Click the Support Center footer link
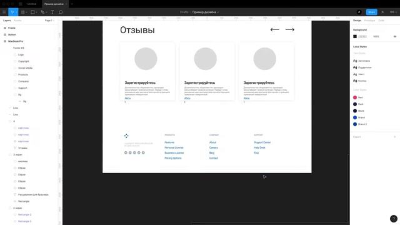Viewport: 400px width, 225px height. [x=262, y=142]
